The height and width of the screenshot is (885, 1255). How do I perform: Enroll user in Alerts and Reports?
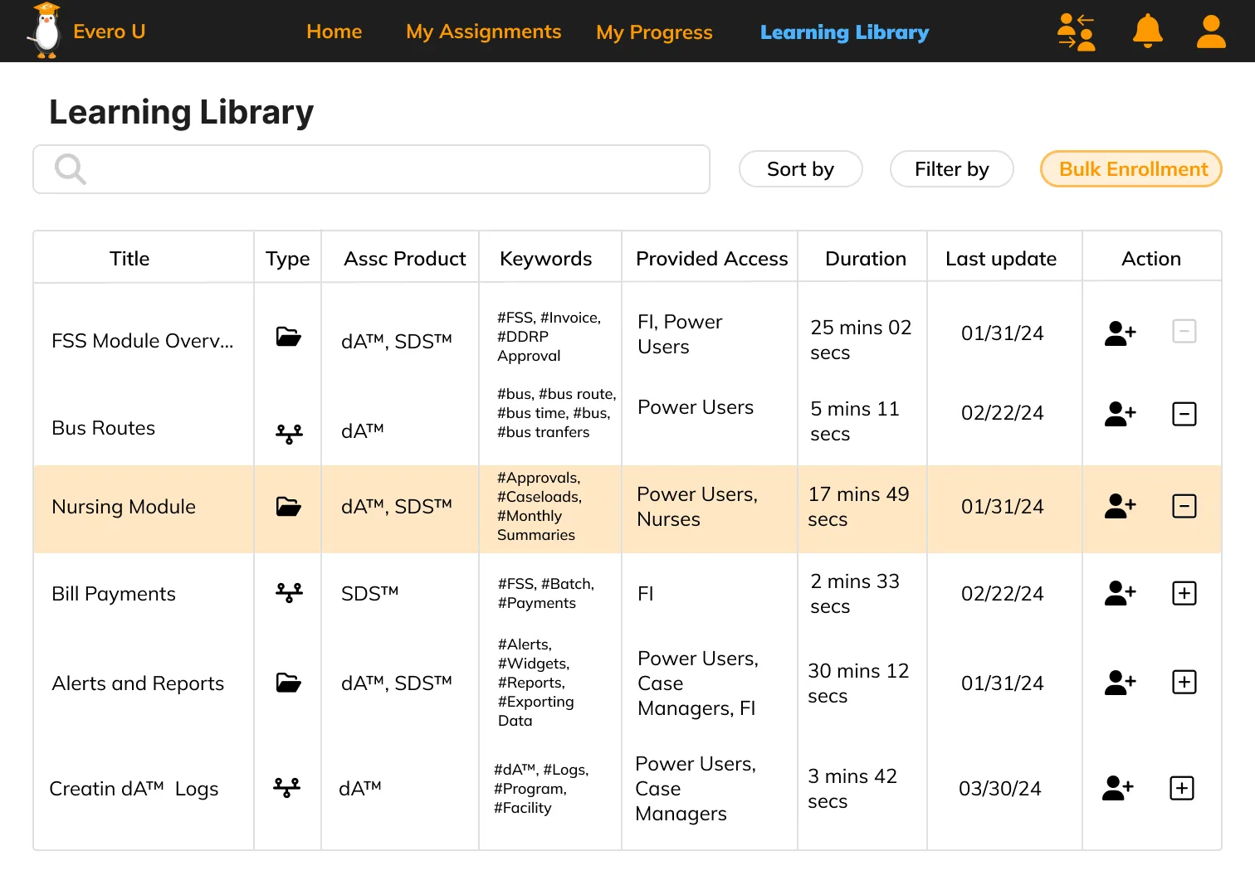(1121, 683)
